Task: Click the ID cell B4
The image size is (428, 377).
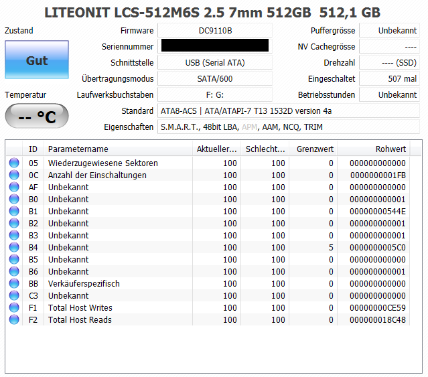Action: tap(33, 247)
